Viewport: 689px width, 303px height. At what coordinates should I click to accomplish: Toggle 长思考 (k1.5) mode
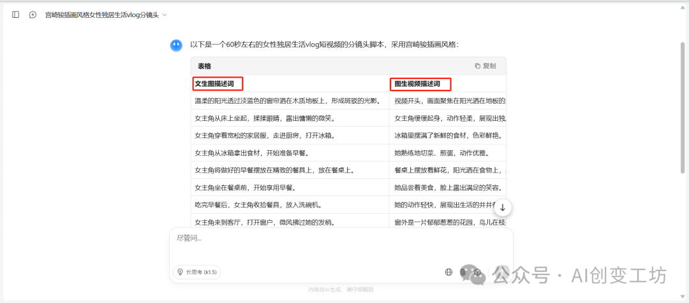197,272
